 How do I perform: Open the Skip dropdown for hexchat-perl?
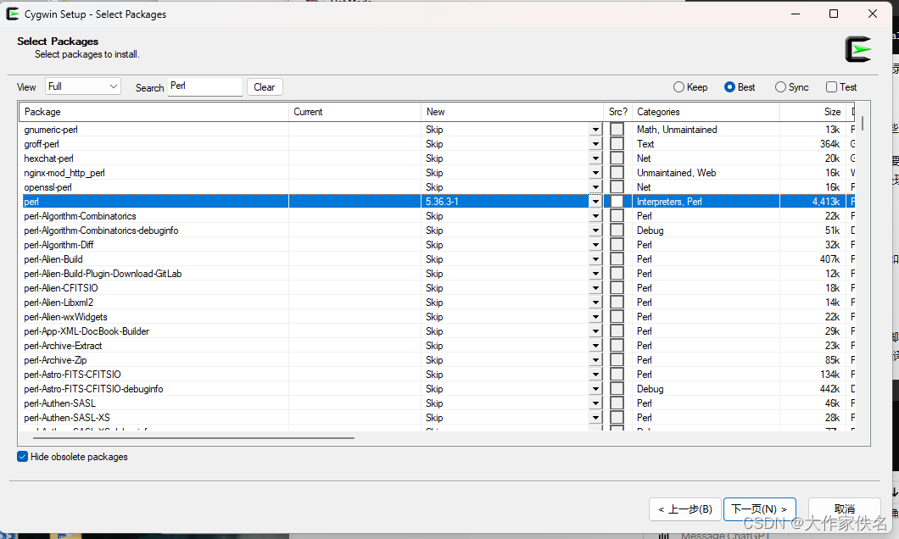tap(595, 158)
